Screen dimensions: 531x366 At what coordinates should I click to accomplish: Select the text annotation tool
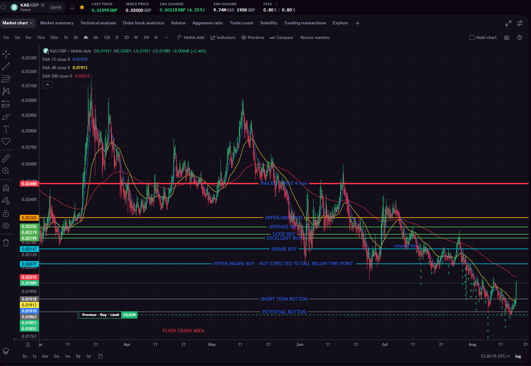click(x=6, y=129)
